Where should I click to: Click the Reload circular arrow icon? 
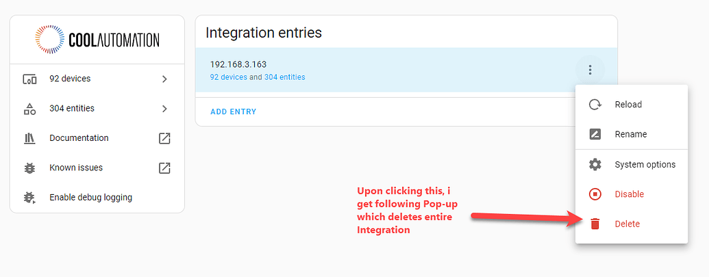[x=595, y=105]
